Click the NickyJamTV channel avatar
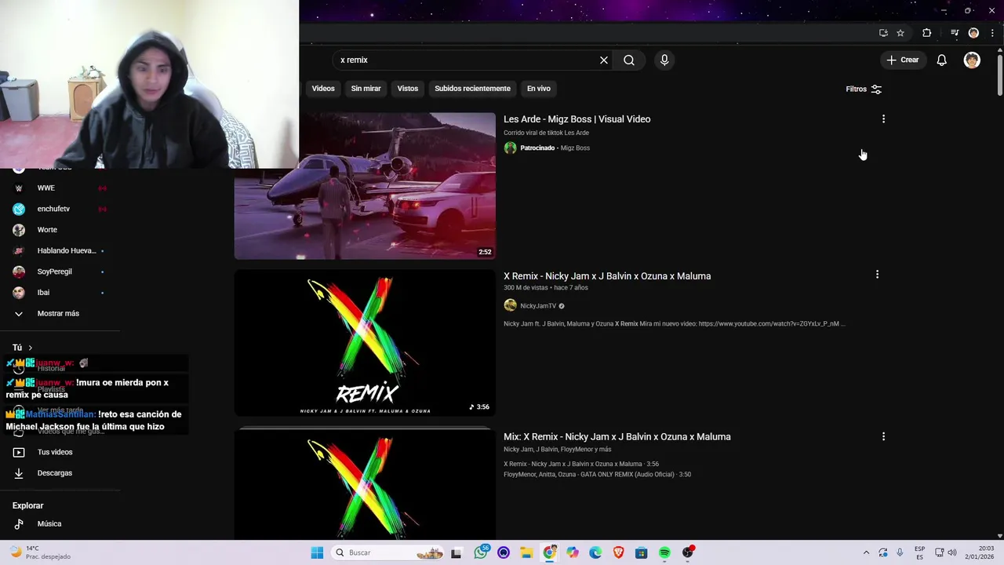 pos(510,305)
